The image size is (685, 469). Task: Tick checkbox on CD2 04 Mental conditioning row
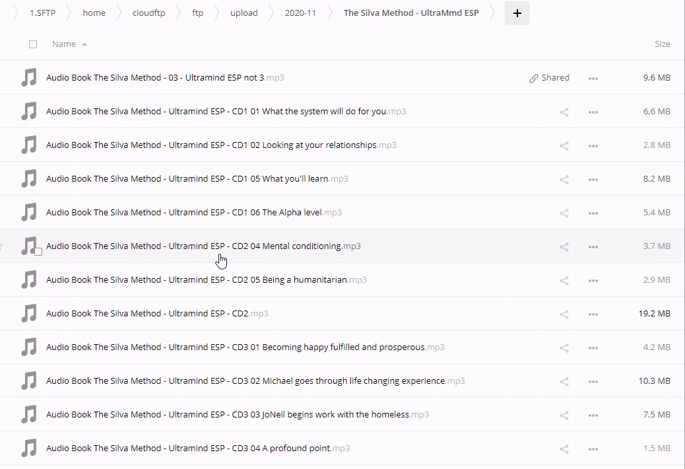tap(38, 252)
